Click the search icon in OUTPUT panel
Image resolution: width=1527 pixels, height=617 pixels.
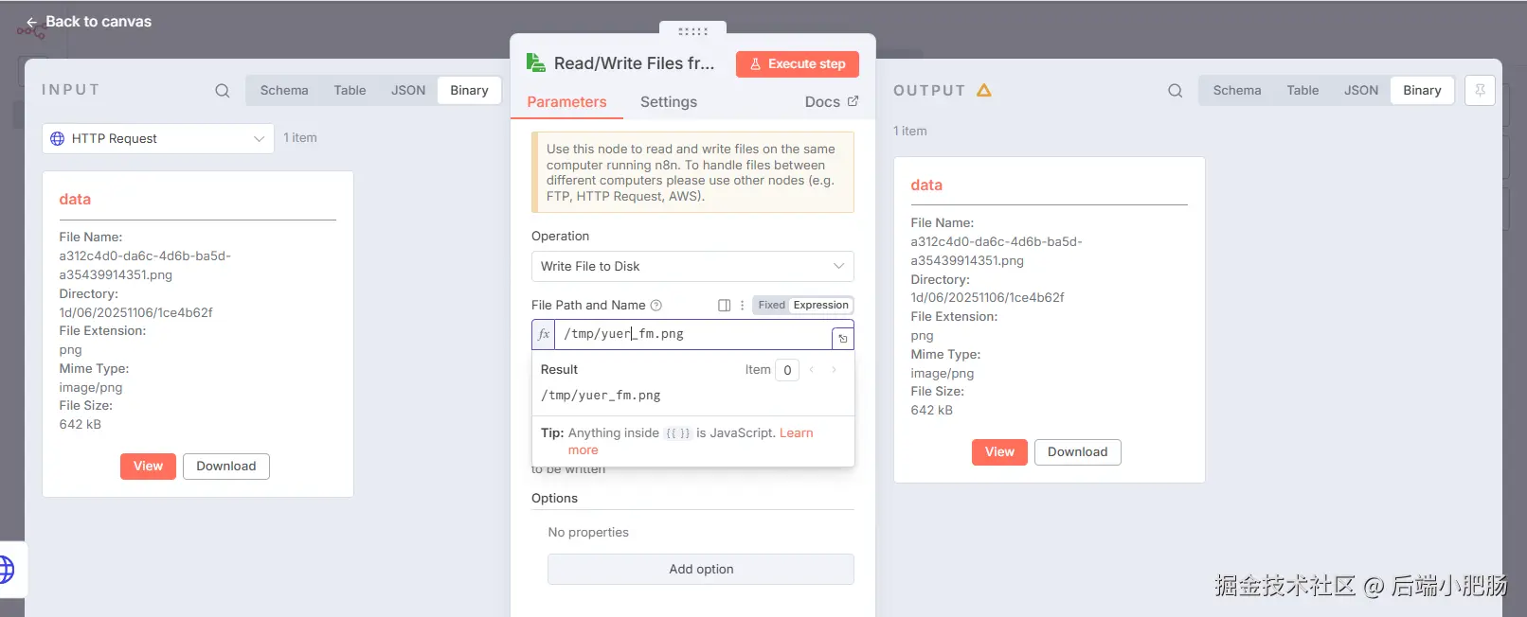tap(1175, 91)
